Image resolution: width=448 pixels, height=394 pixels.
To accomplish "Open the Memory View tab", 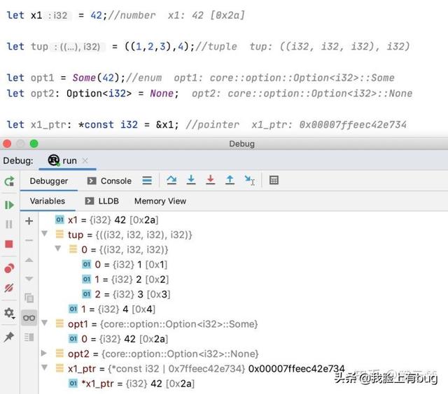I will [x=160, y=201].
